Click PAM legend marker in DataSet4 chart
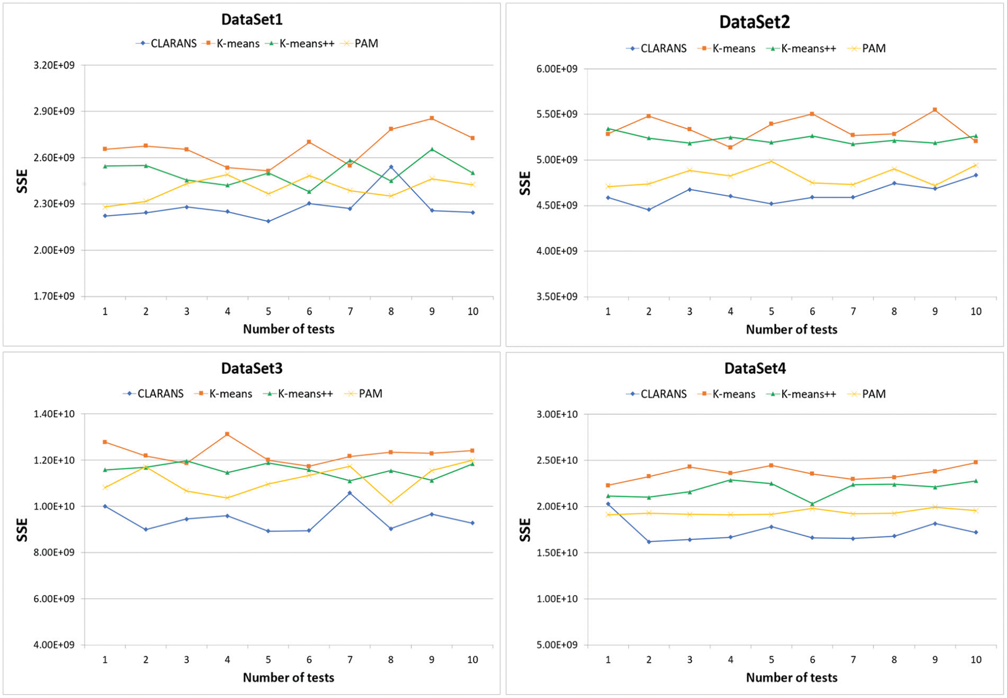The width and height of the screenshot is (1007, 698). pyautogui.click(x=854, y=394)
